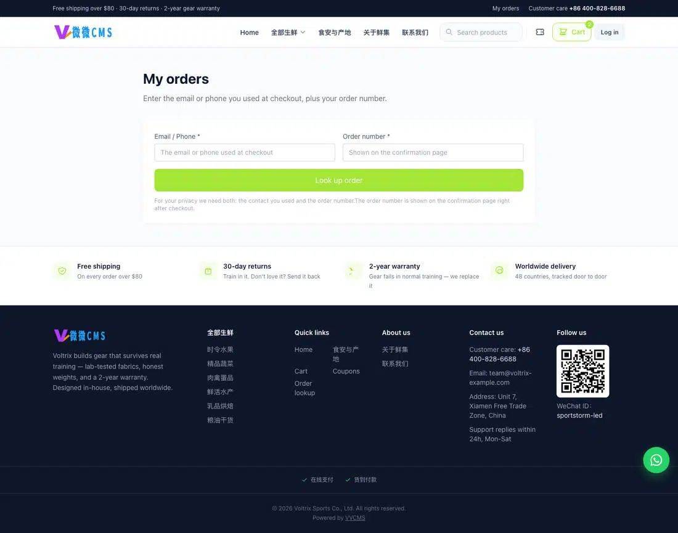Click the footer VVCMS logo
This screenshot has width=678, height=533.
pyautogui.click(x=80, y=335)
